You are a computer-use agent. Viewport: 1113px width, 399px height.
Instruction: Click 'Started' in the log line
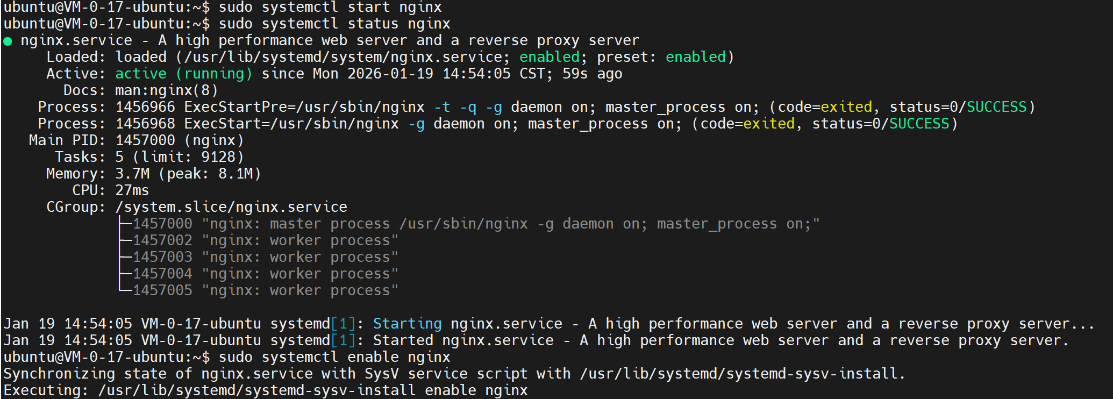(x=403, y=340)
